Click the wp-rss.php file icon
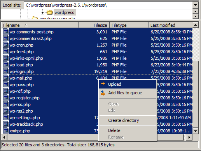 click(6, 104)
